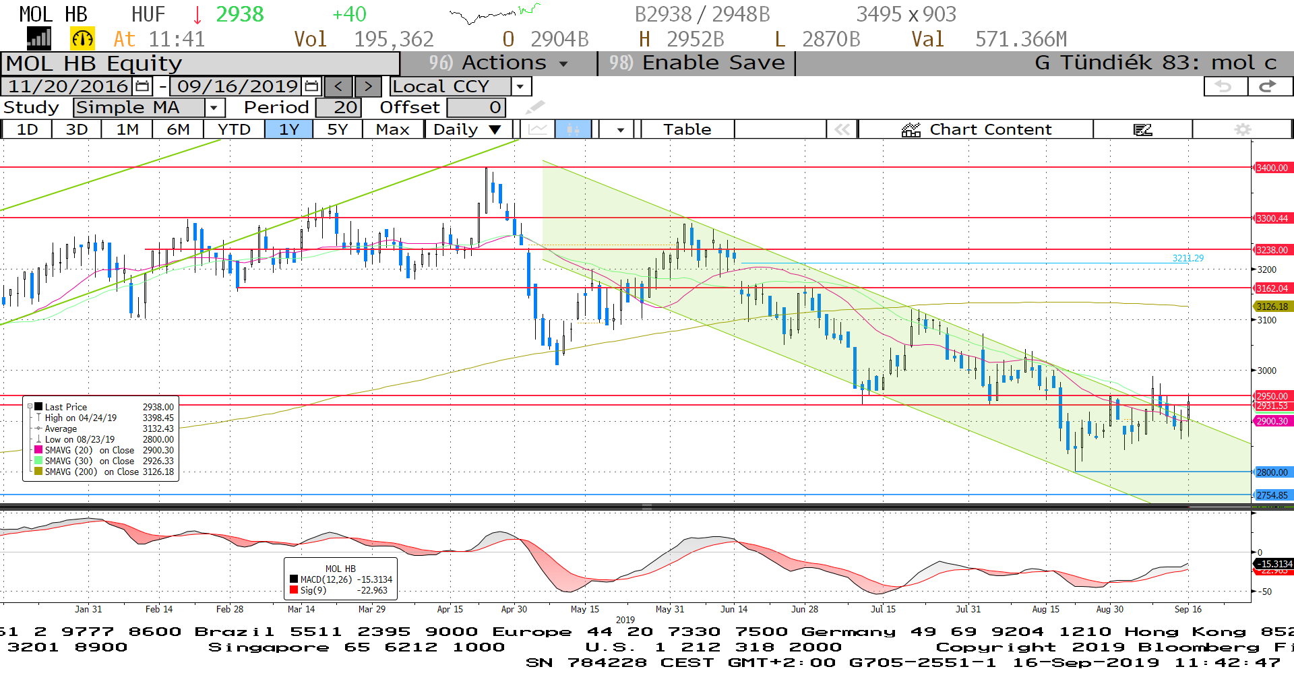Select the 6M range tab

[x=178, y=129]
